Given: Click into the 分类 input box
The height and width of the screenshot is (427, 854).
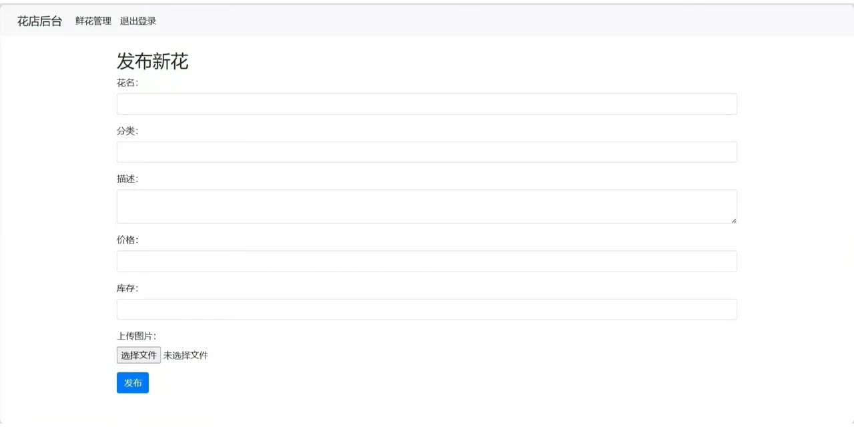Looking at the screenshot, I should point(426,152).
